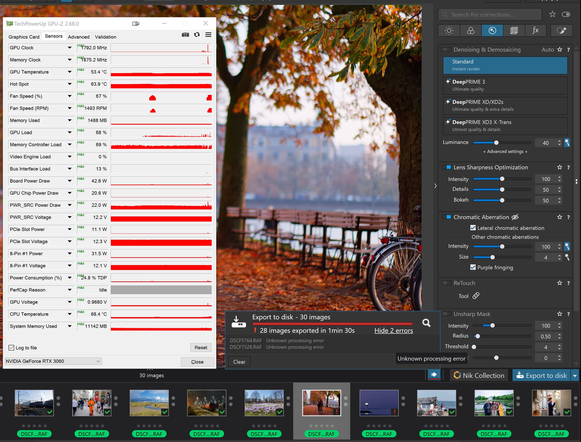This screenshot has height=442, width=581.
Task: Click the magnifier icon in export panel
Action: (x=426, y=323)
